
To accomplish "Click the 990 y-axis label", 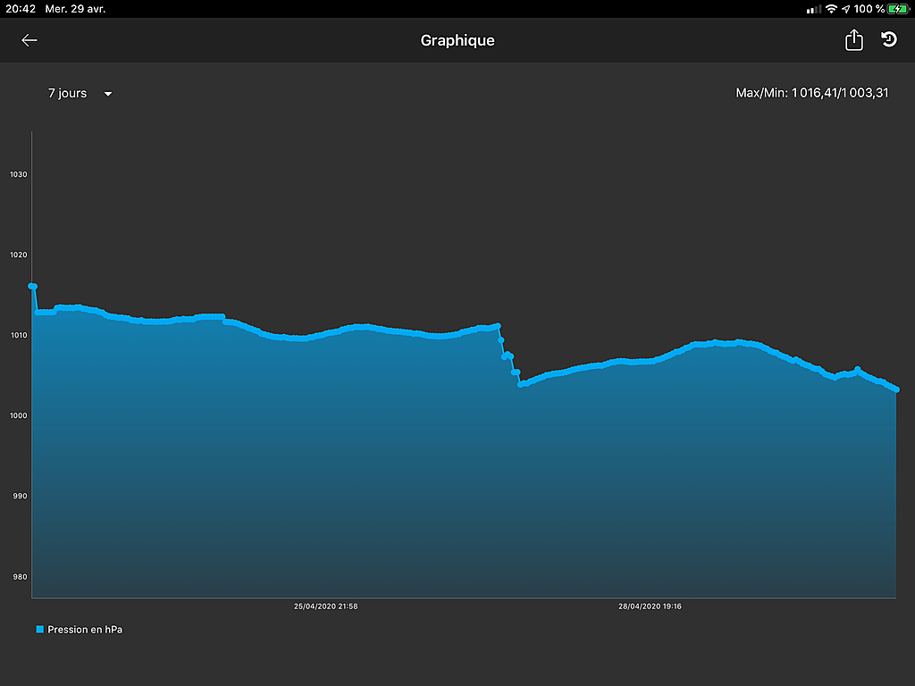I will tap(20, 496).
